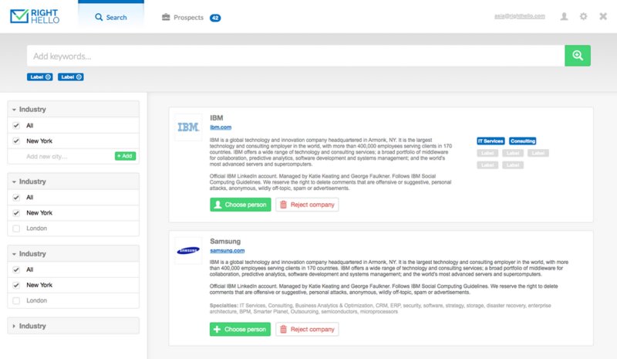Viewport: 617px width, 359px height.
Task: Select the IT Services tag
Action: [491, 141]
